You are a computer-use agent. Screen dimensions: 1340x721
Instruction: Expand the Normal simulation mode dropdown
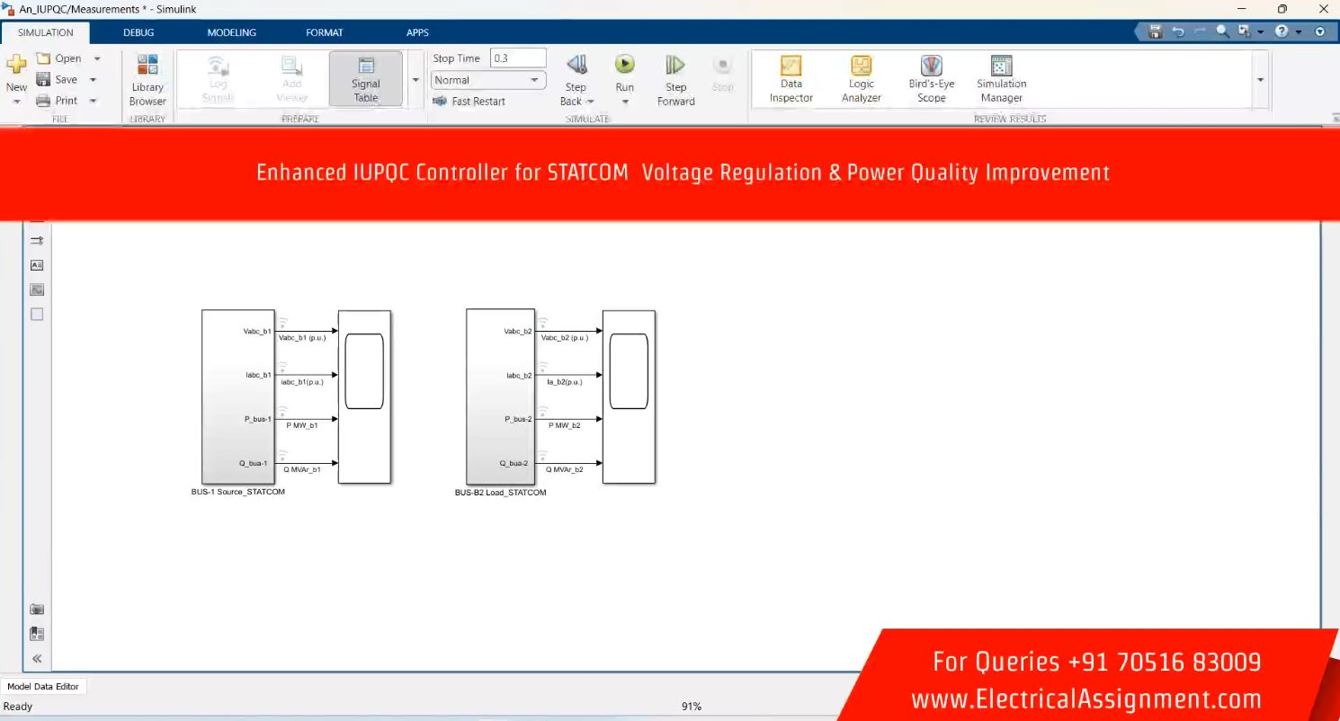tap(534, 80)
